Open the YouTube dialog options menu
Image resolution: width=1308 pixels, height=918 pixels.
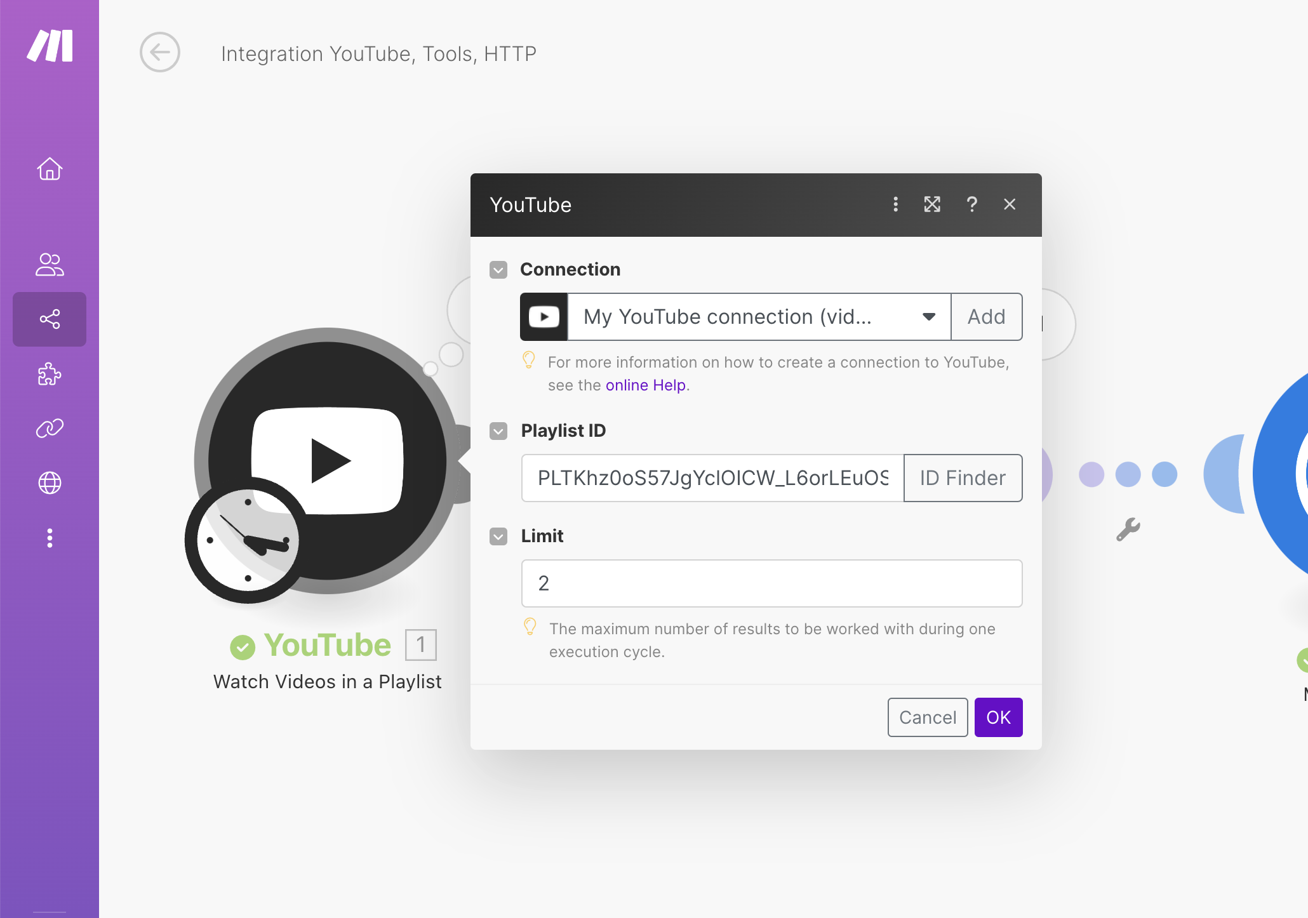895,204
